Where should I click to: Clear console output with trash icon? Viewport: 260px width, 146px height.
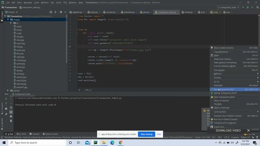click(x=11, y=121)
